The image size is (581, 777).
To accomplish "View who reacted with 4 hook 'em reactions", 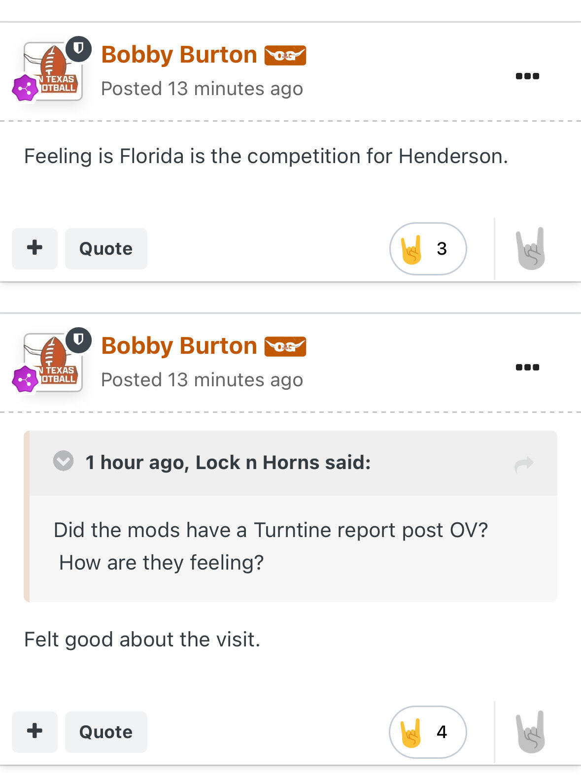I will click(x=428, y=732).
